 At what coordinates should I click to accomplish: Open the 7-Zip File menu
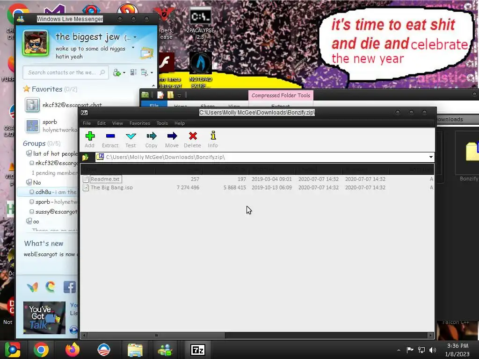[87, 123]
